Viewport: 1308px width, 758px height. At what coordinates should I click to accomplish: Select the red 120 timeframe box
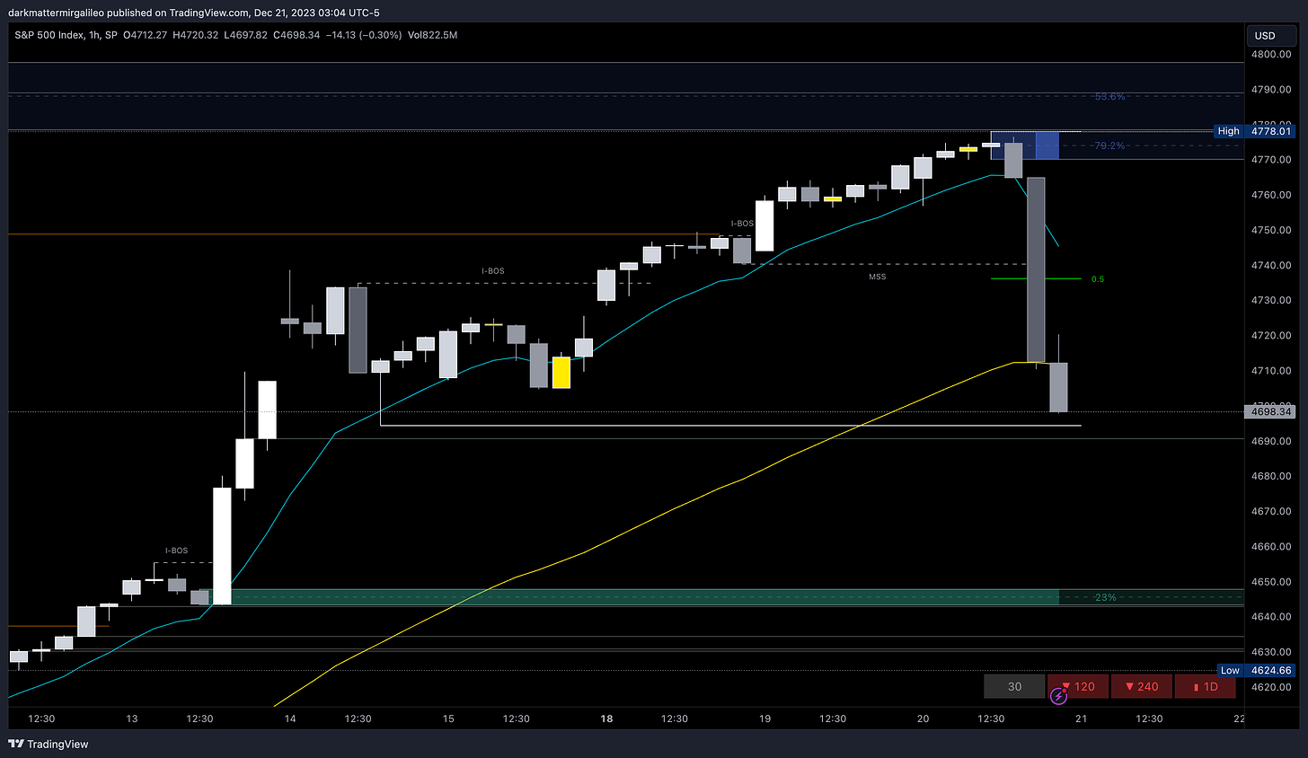(x=1078, y=686)
